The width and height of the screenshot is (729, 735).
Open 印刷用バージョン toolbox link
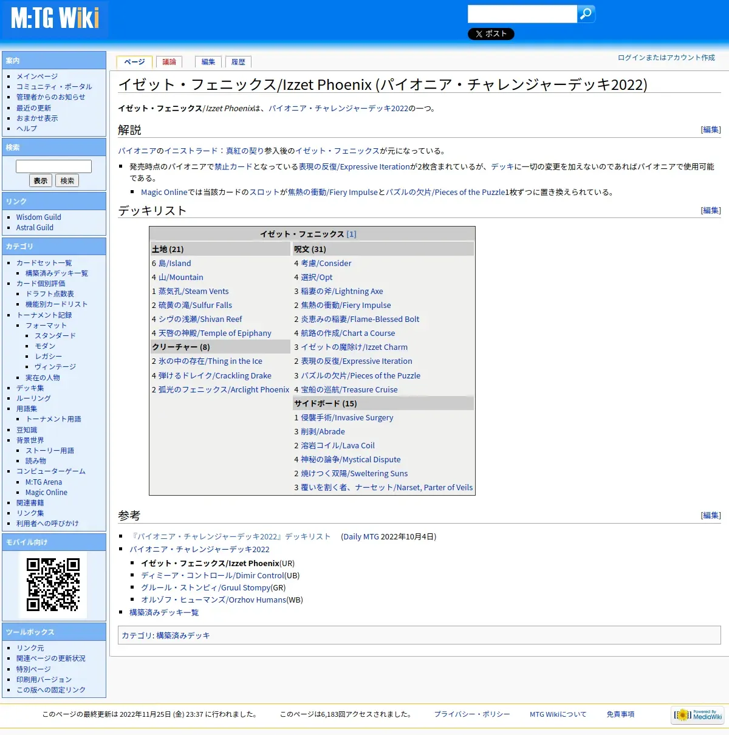44,680
